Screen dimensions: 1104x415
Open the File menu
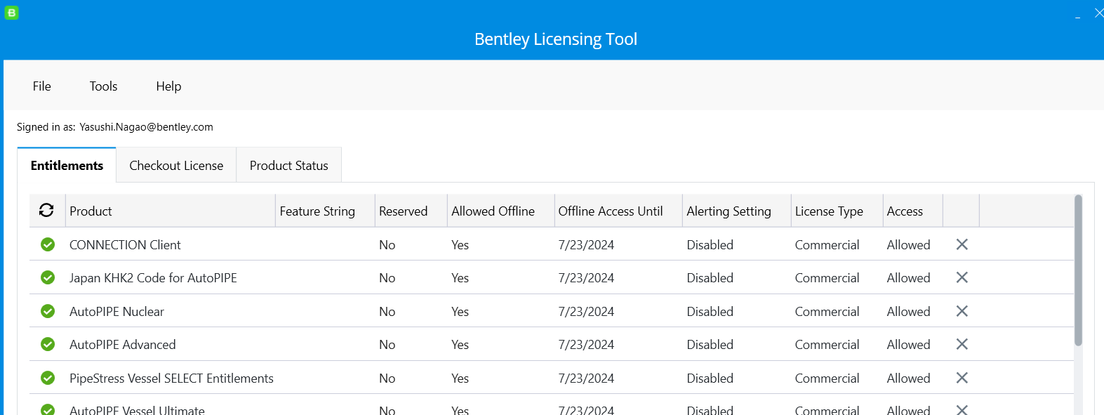[x=41, y=86]
